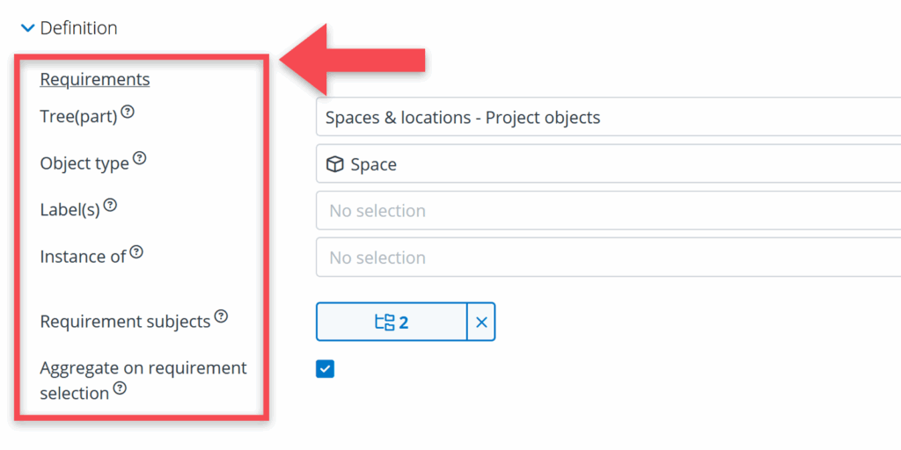Click the Object type label text

coord(84,163)
